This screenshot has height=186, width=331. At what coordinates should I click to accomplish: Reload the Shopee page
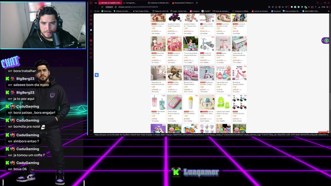[102, 7]
